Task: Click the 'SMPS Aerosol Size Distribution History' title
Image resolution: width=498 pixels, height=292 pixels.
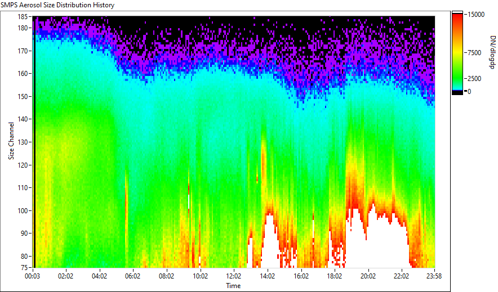Action: 57,5
